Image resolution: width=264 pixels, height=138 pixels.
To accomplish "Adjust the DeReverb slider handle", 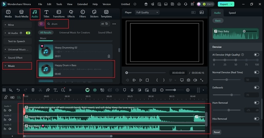I will (232, 95).
